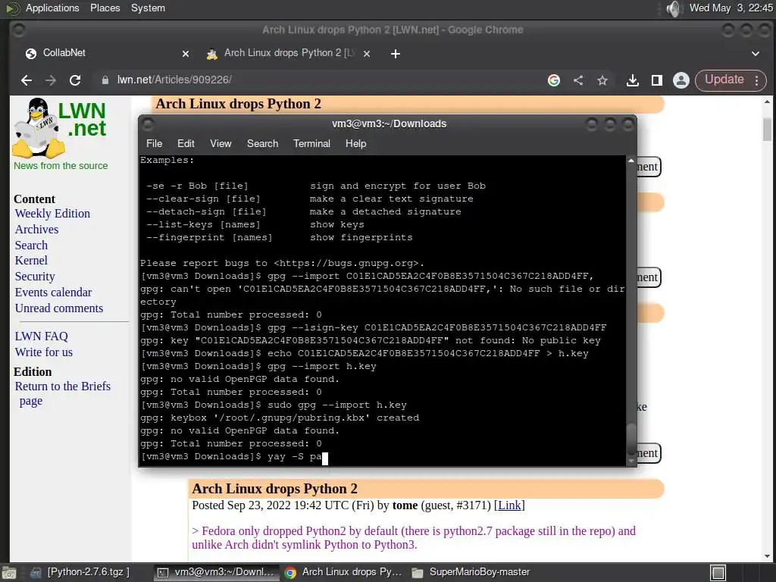Click the clock showing Wed May 3
The width and height of the screenshot is (776, 582).
click(731, 8)
